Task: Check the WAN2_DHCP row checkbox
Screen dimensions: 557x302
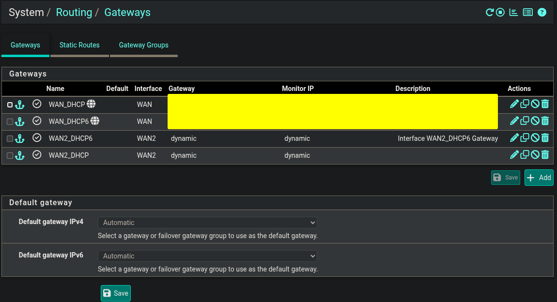Action: point(10,155)
